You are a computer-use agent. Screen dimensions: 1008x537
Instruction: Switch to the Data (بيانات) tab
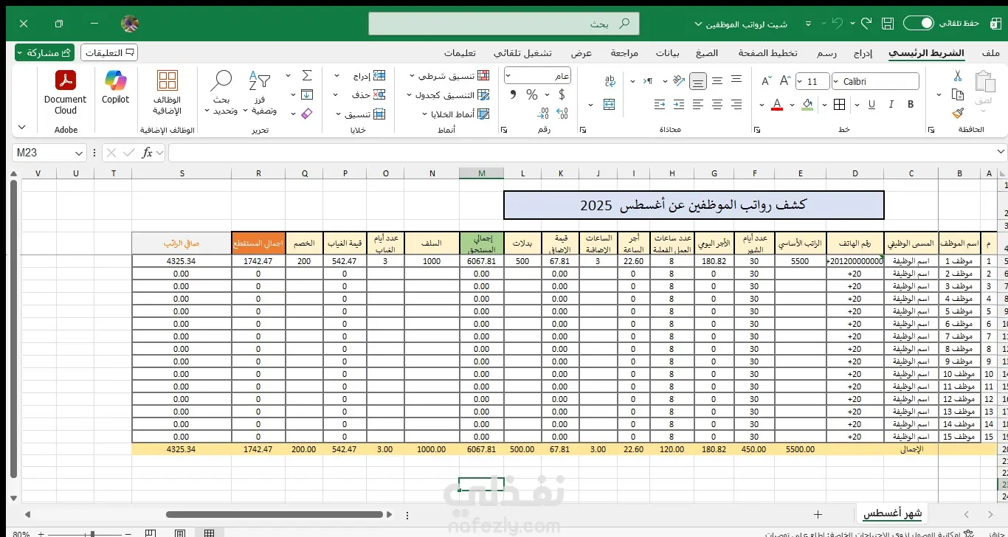668,53
